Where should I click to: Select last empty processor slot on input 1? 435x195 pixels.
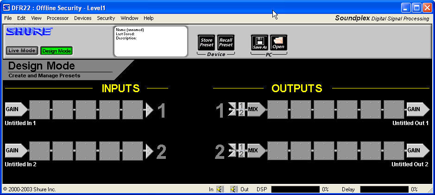[x=132, y=110]
